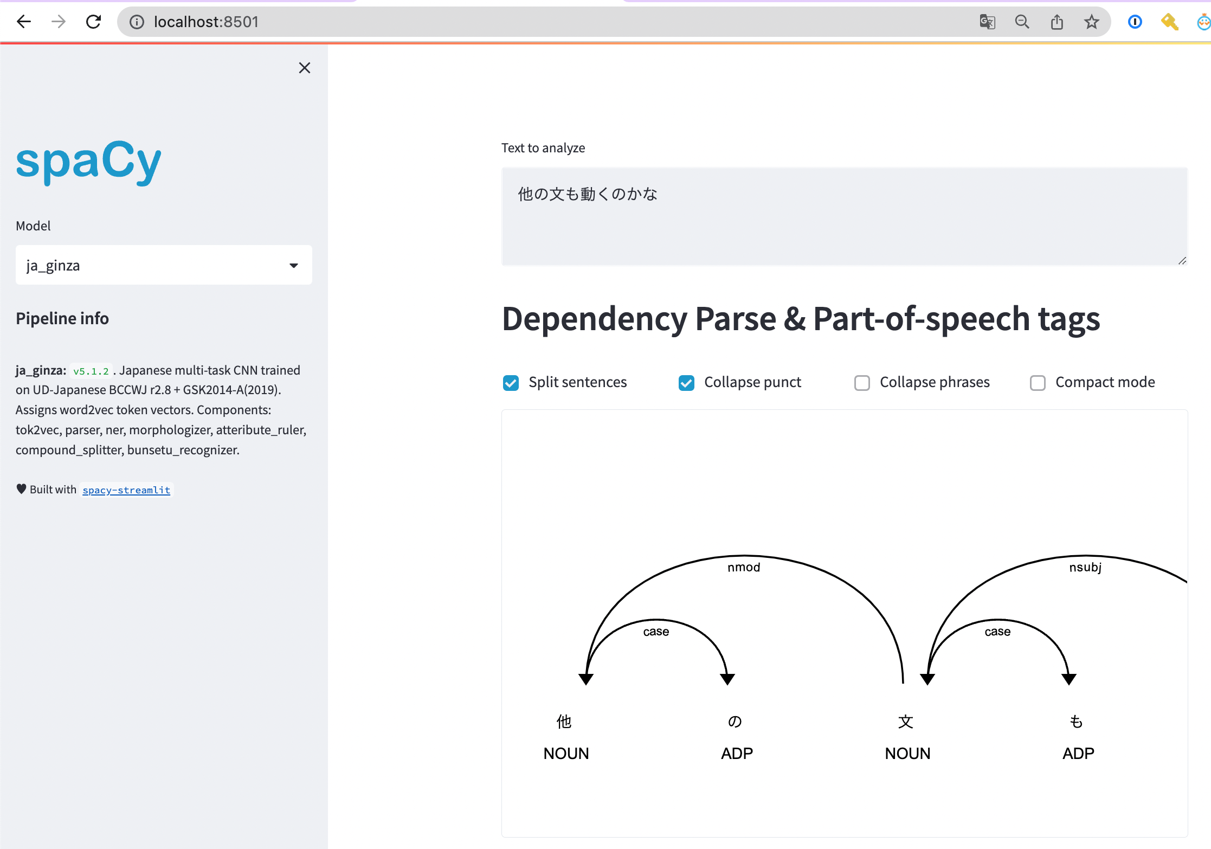The image size is (1211, 849).
Task: Click the Google Translate icon
Action: 987,22
